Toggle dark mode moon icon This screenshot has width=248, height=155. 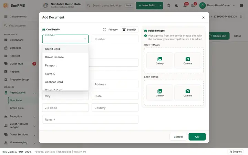click(177, 6)
